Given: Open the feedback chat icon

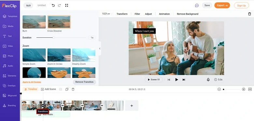Looking at the screenshot, I should pyautogui.click(x=197, y=6).
